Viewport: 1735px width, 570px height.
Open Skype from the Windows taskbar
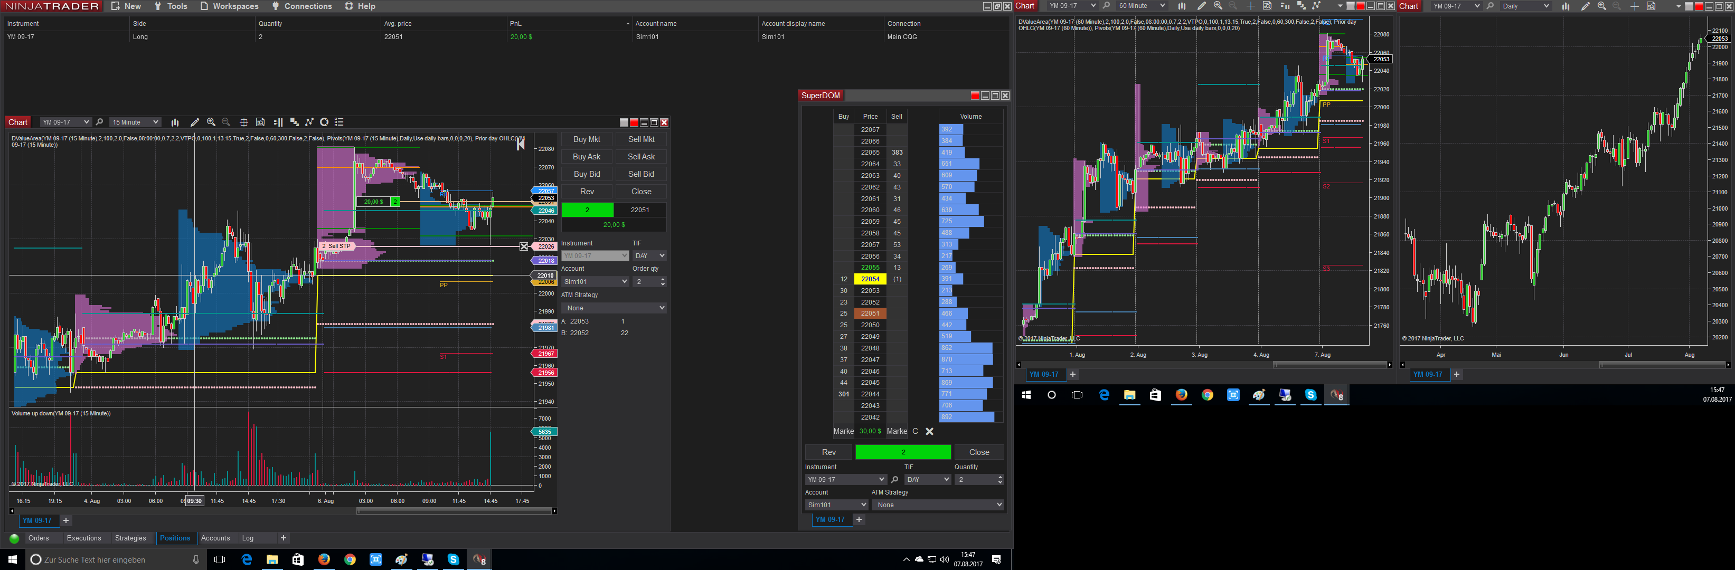(453, 559)
